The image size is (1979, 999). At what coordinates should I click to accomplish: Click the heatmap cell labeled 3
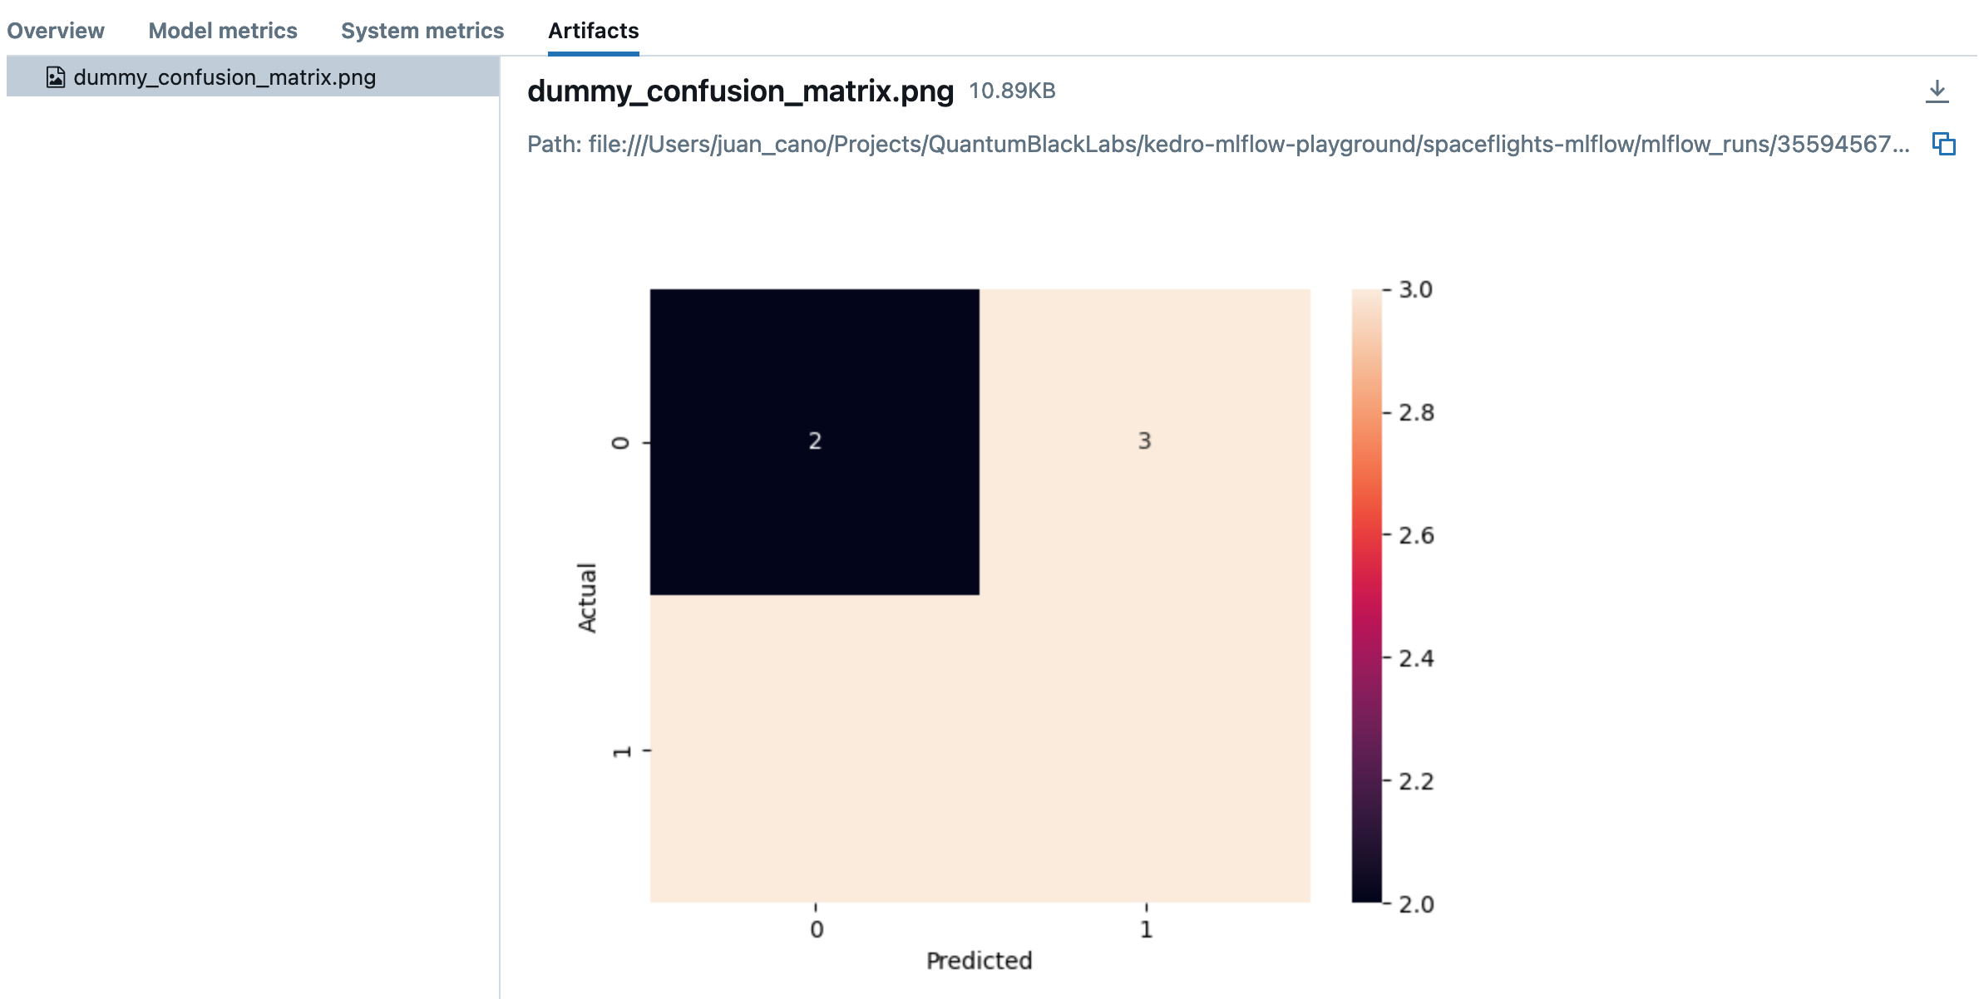click(x=1145, y=441)
